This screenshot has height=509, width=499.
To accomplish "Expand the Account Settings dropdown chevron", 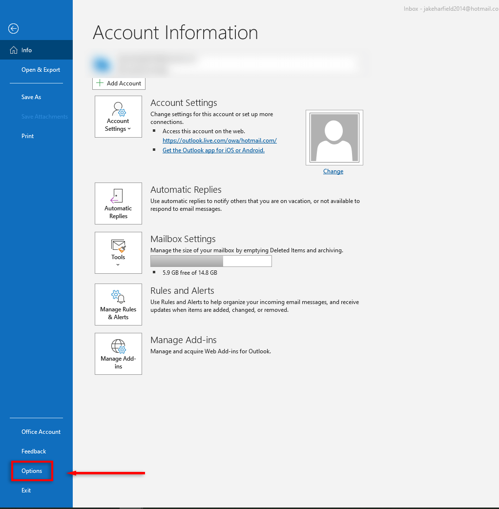I will tap(129, 129).
